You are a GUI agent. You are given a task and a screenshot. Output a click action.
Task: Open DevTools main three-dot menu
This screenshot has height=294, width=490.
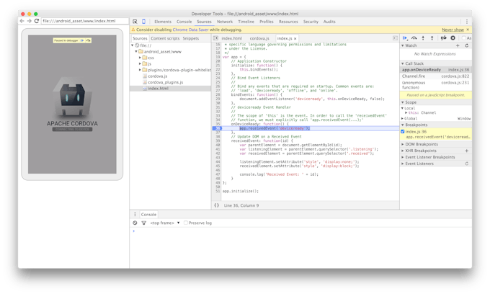(467, 22)
